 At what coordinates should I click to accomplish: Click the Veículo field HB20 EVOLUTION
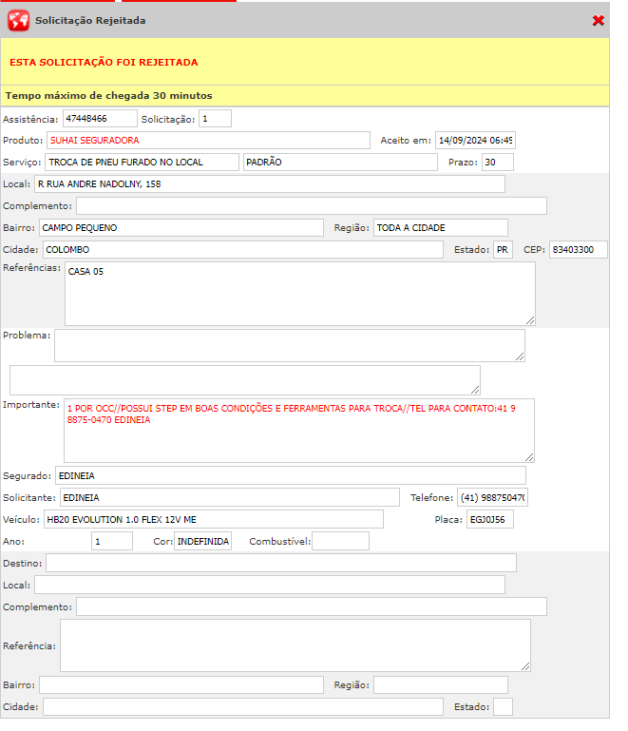pyautogui.click(x=214, y=520)
